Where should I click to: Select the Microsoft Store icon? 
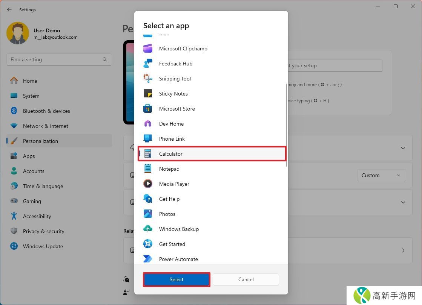tap(148, 109)
